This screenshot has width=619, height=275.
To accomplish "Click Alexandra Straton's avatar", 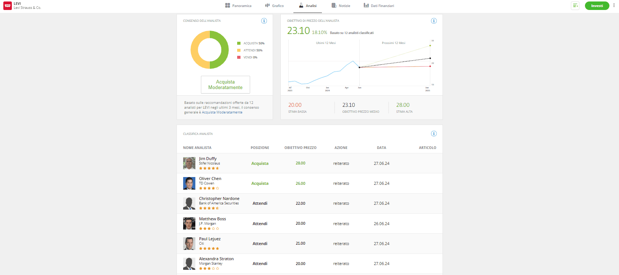I will (x=189, y=264).
